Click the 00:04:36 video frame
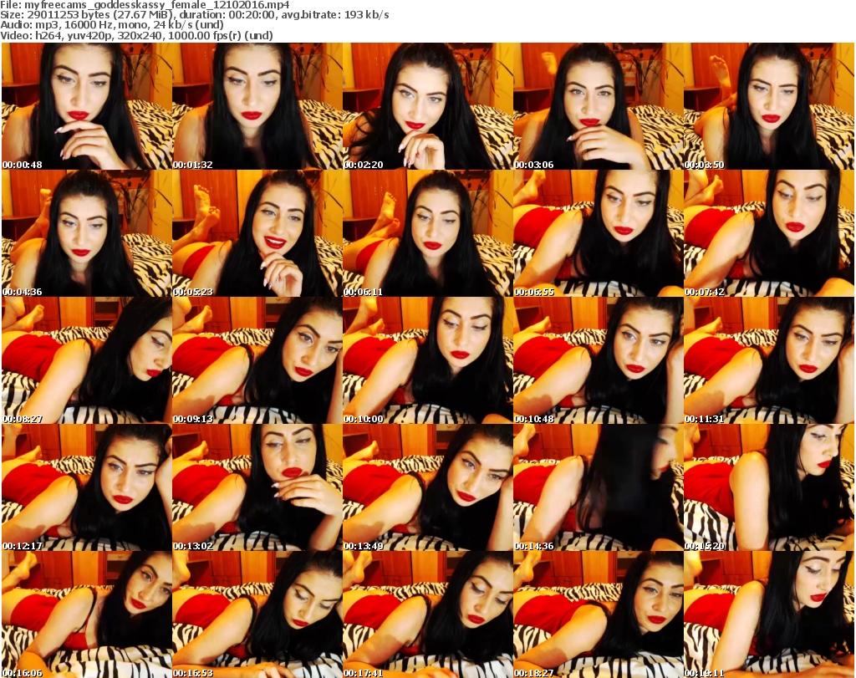The height and width of the screenshot is (678, 856). pyautogui.click(x=87, y=233)
